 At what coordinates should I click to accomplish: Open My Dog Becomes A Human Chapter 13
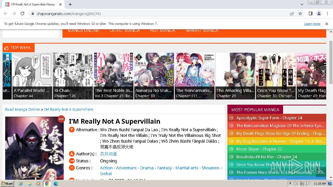coord(280,141)
